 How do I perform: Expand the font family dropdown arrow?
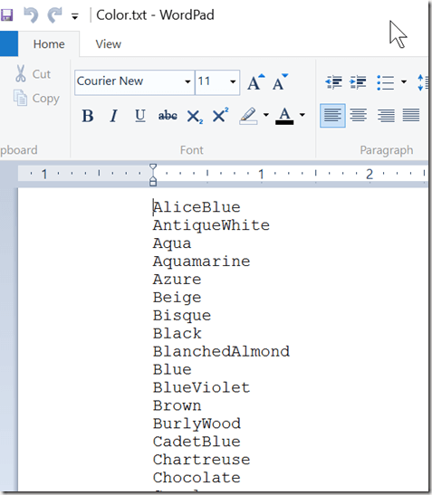point(187,81)
